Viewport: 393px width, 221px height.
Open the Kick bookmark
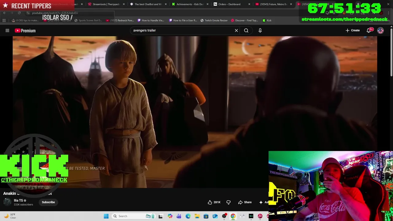tap(267, 20)
